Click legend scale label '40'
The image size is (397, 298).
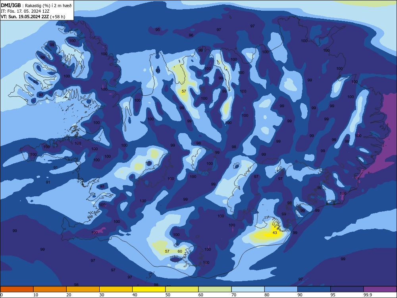135,295
